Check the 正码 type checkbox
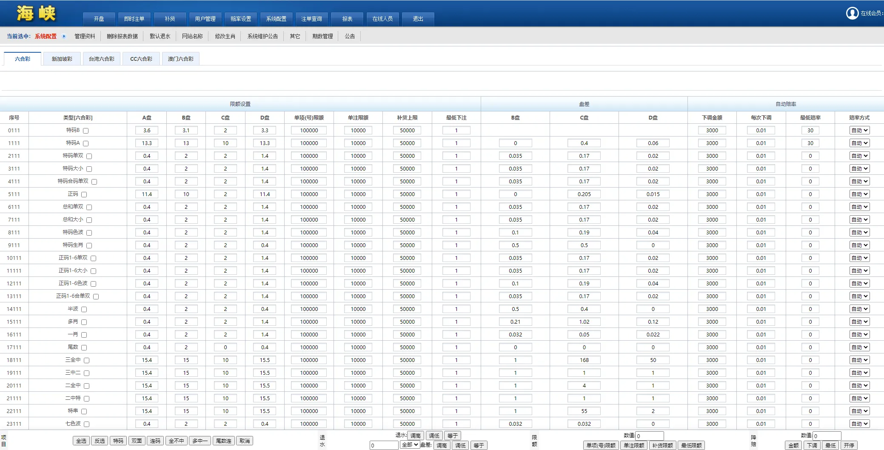 pyautogui.click(x=84, y=194)
